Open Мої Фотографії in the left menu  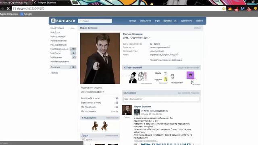point(58,37)
